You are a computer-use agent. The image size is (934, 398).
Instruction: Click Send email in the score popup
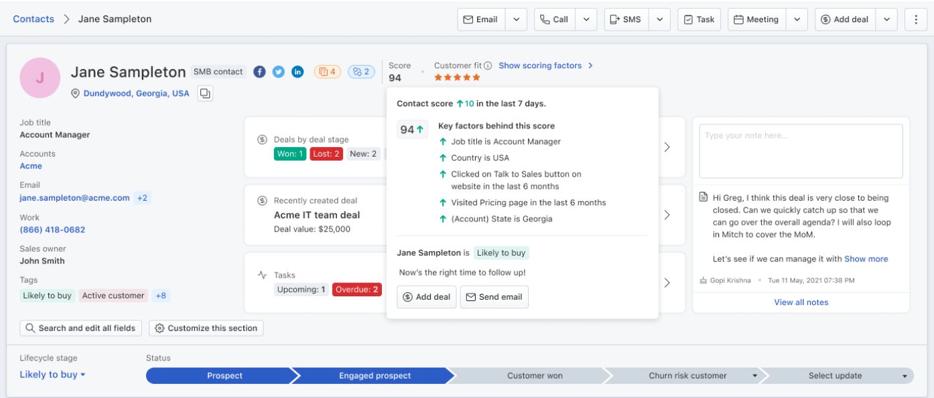494,297
